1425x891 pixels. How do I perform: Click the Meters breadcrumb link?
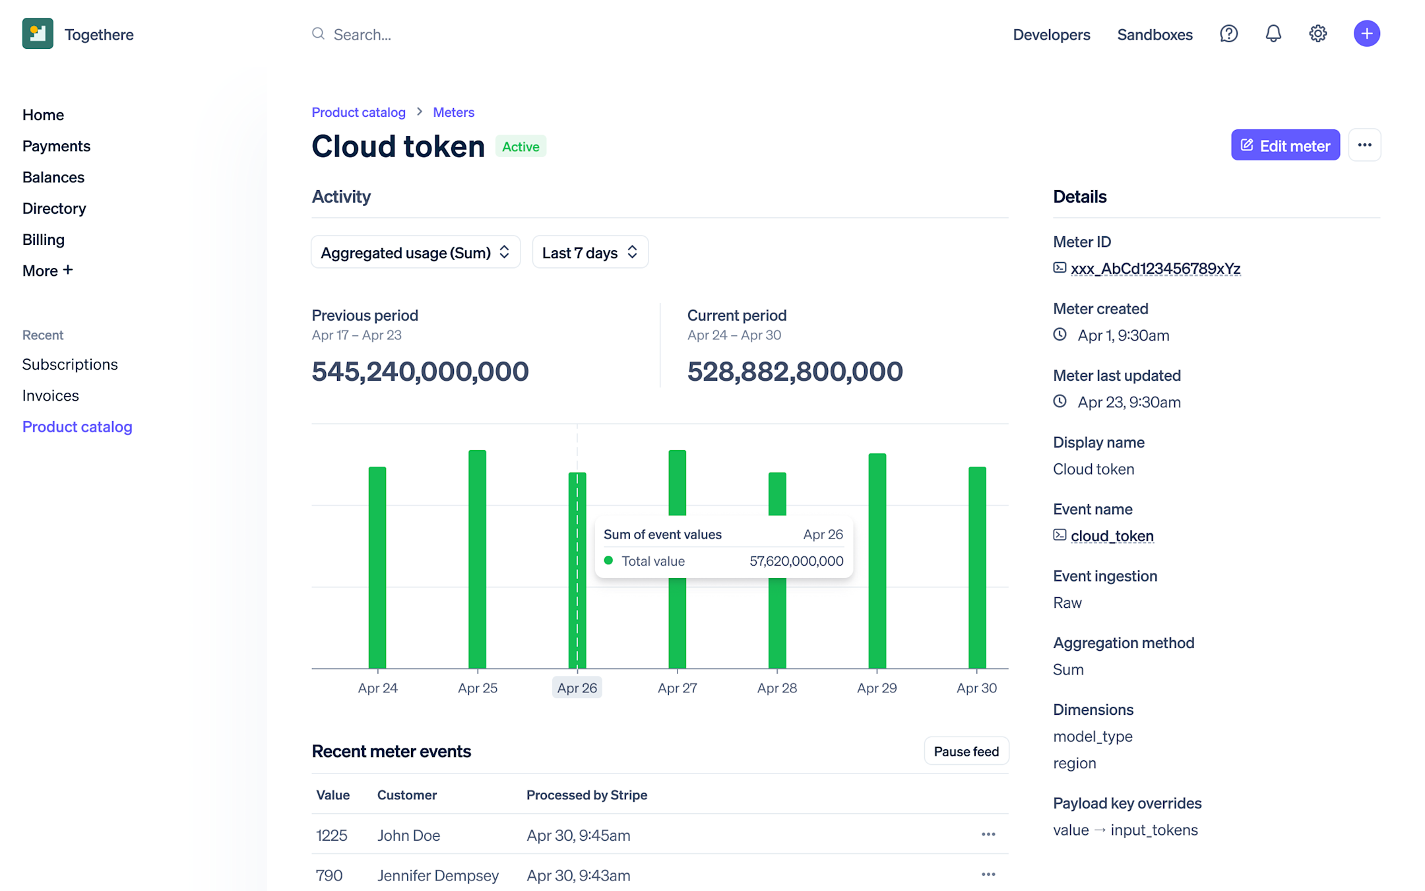[453, 111]
